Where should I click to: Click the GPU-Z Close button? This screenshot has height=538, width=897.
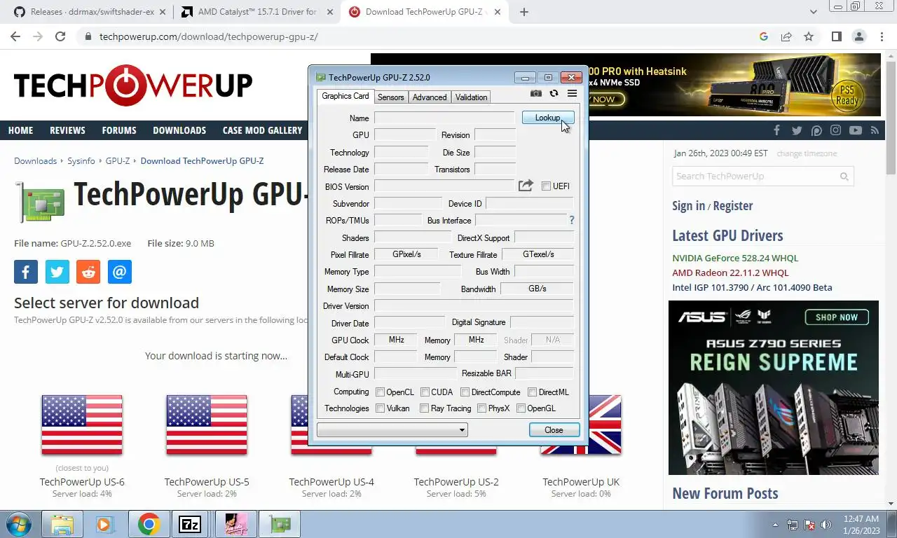click(554, 430)
